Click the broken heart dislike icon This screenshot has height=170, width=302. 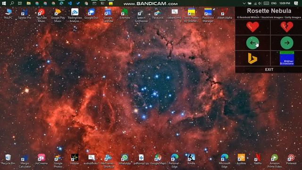(x=287, y=27)
